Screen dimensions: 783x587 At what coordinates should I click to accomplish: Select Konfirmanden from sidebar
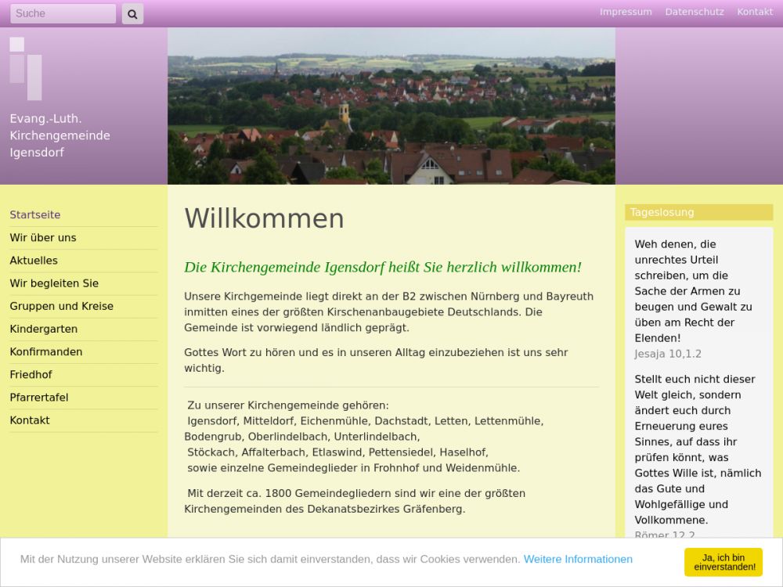click(46, 351)
